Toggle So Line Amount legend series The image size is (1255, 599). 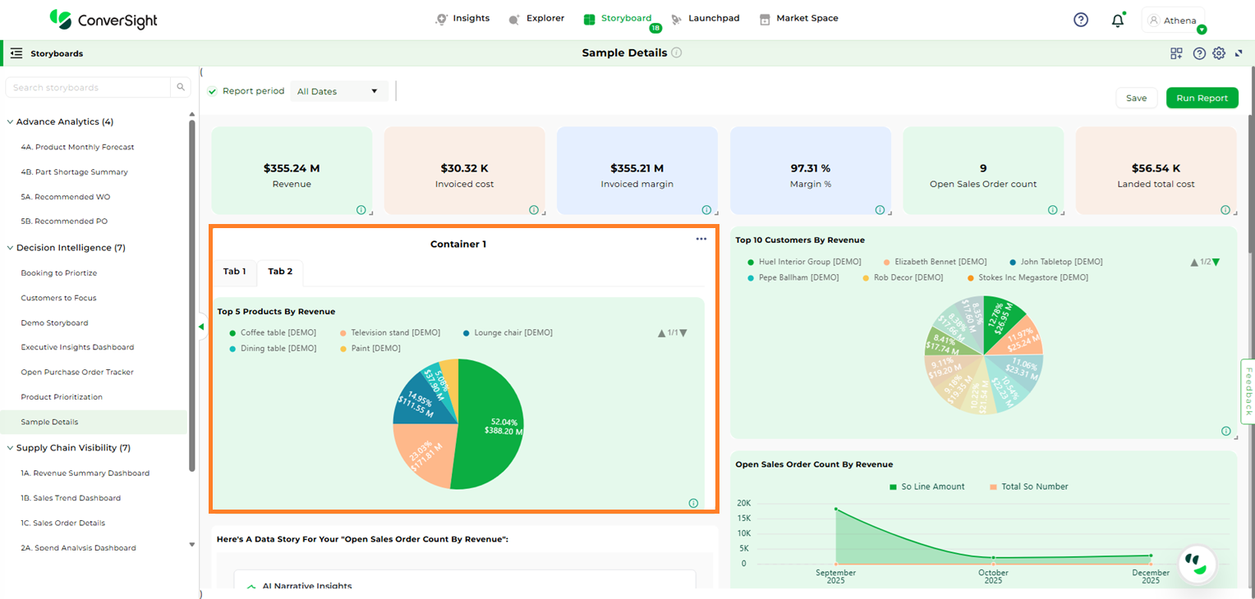tap(926, 487)
